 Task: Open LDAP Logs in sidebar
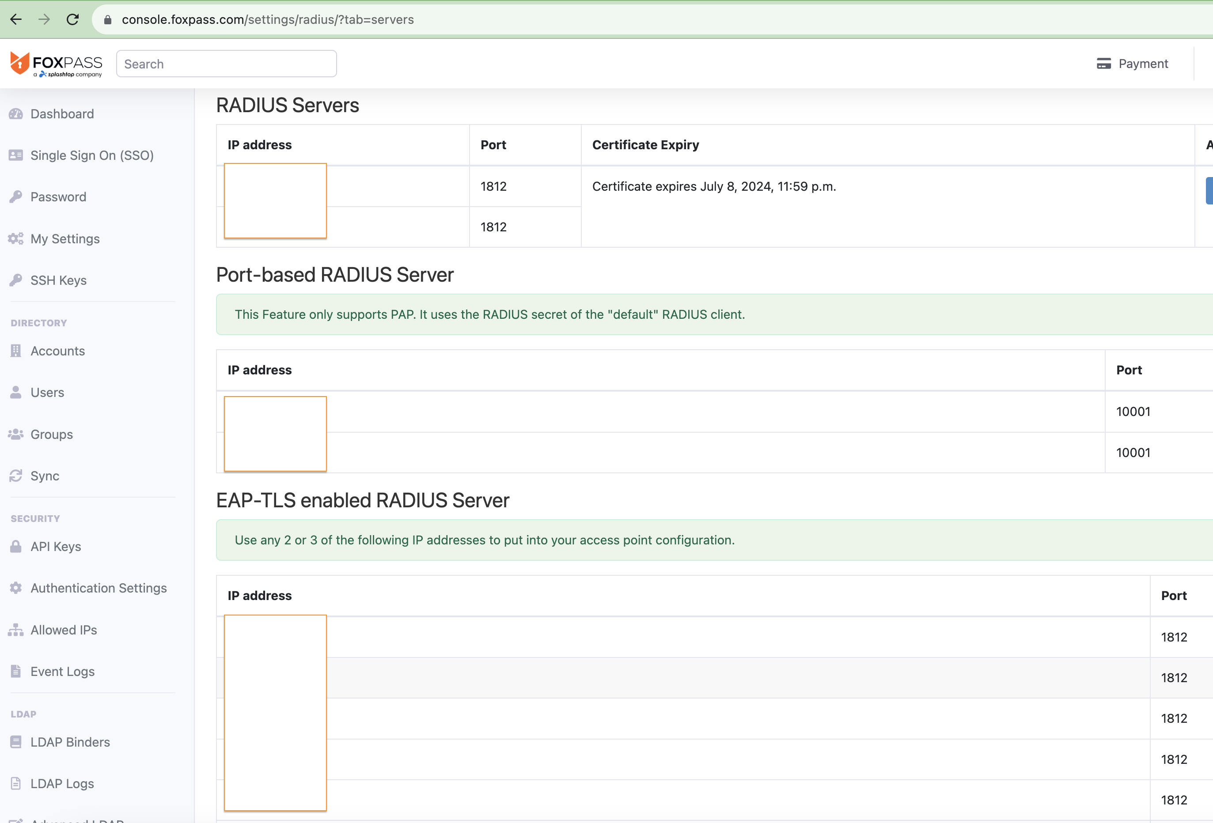(x=61, y=784)
